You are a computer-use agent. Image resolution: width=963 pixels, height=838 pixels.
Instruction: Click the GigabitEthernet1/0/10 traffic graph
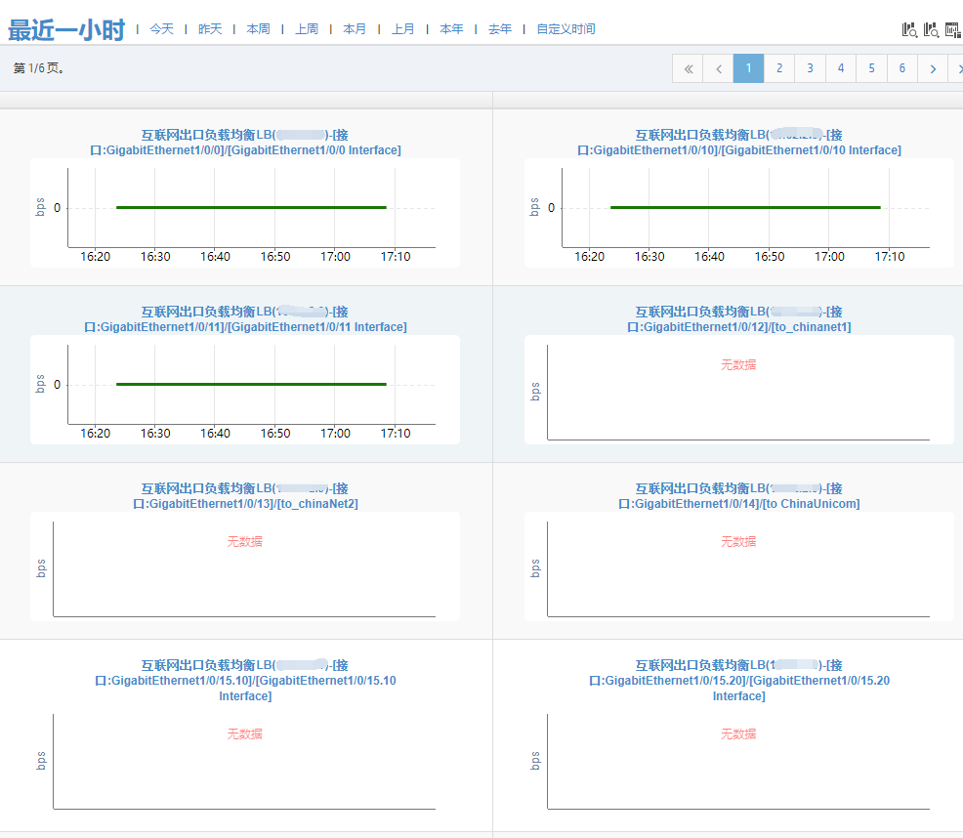(x=738, y=213)
